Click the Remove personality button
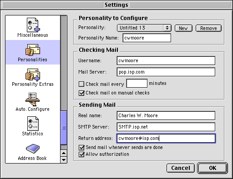Screen dimensions: 233x179 208,28
